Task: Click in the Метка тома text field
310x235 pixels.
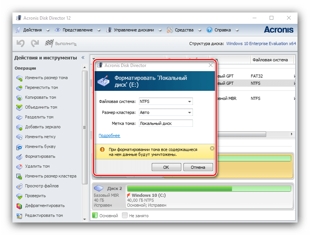Action: click(166, 123)
